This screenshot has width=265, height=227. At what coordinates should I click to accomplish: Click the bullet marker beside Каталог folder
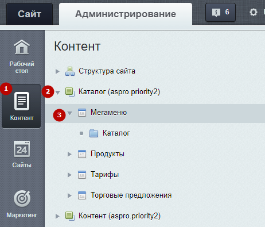coord(81,133)
